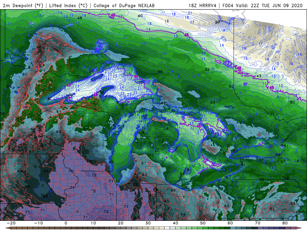Viewport: 307px width, 230px height.
Task: Click the '30' label on the color scale
Action: point(148,223)
